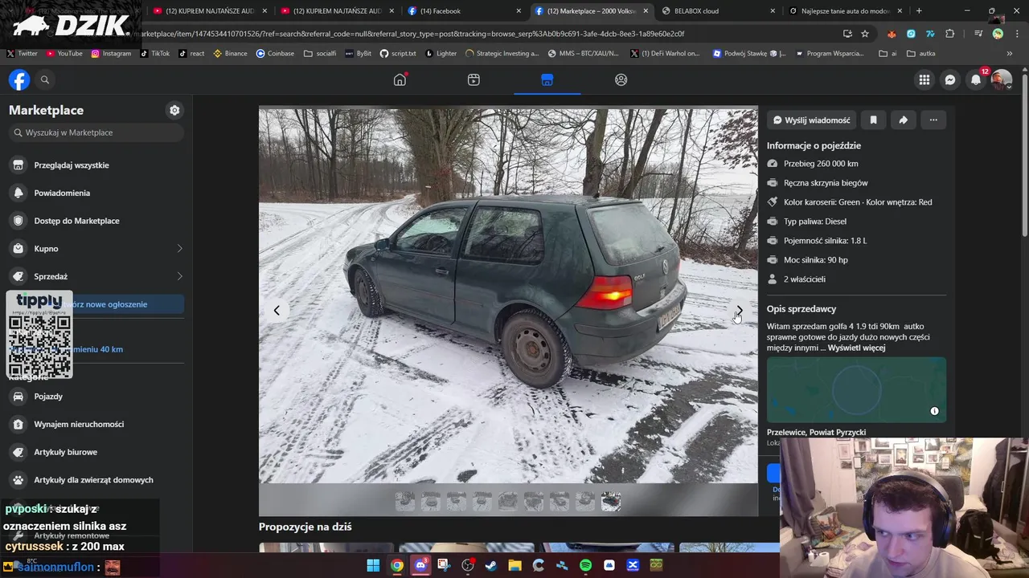Select the Pojazdy category
The height and width of the screenshot is (578, 1029).
[x=96, y=396]
